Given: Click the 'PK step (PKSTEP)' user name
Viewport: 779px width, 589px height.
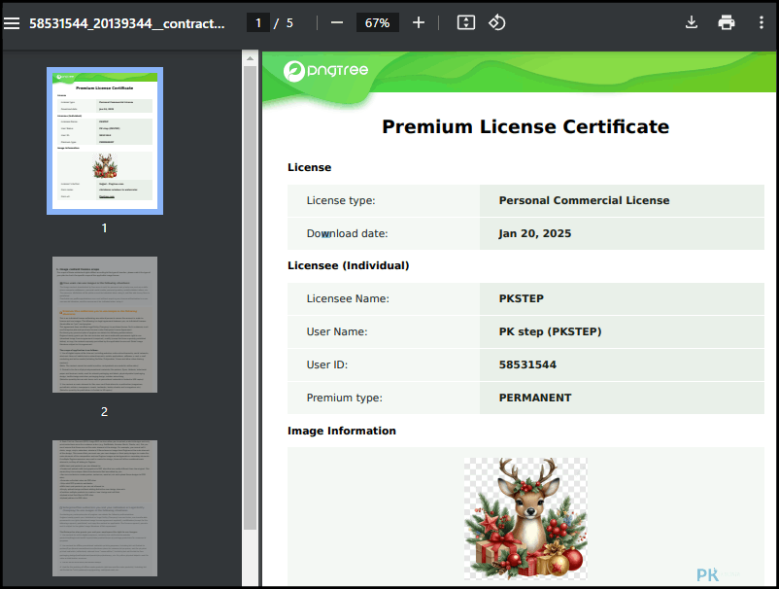Looking at the screenshot, I should pyautogui.click(x=550, y=331).
